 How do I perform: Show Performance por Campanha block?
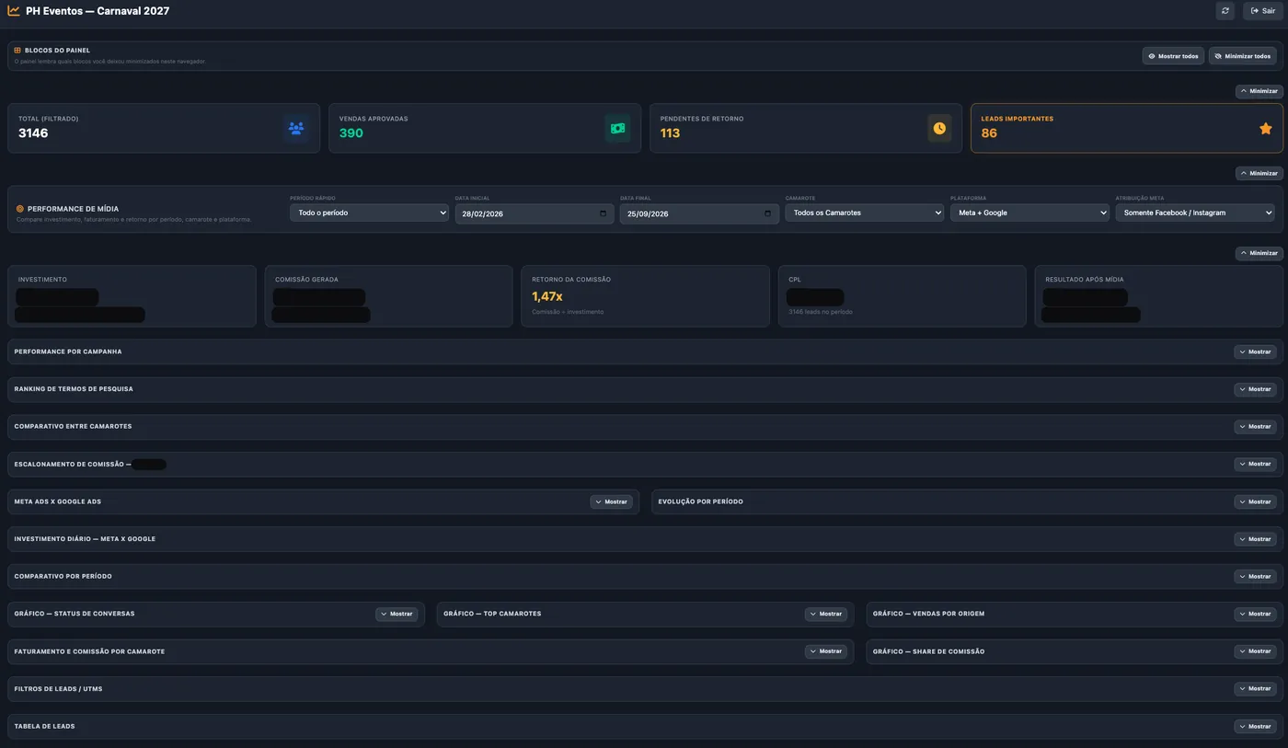click(1255, 351)
